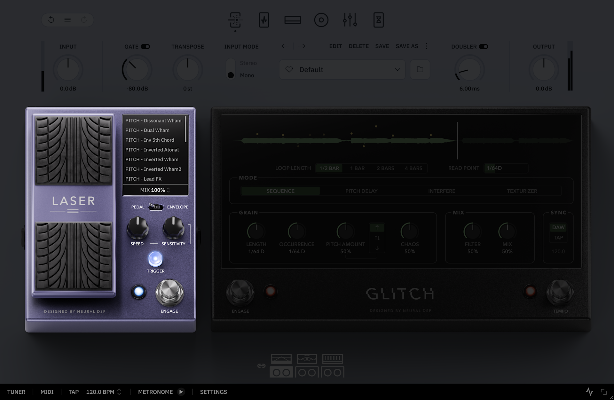Viewport: 614px width, 400px height.
Task: Click the DELETE preset button
Action: pyautogui.click(x=358, y=46)
